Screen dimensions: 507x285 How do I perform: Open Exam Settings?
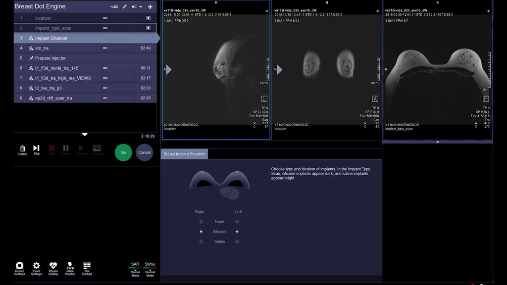pyautogui.click(x=36, y=267)
